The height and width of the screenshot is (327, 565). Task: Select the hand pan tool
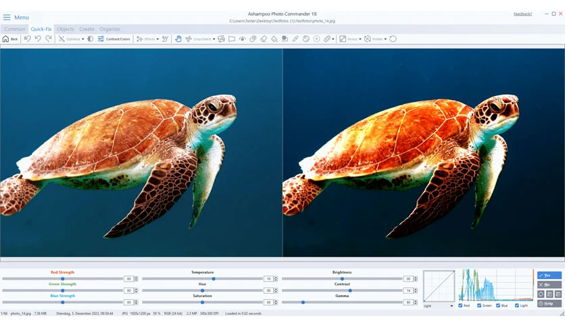tap(178, 39)
